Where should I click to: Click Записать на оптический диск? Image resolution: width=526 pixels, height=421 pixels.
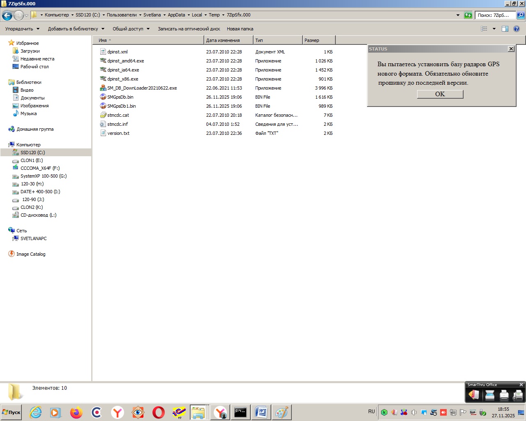pos(189,29)
